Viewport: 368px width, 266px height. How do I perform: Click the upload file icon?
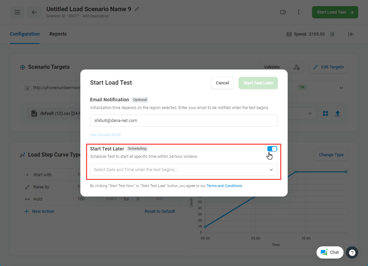(338, 114)
